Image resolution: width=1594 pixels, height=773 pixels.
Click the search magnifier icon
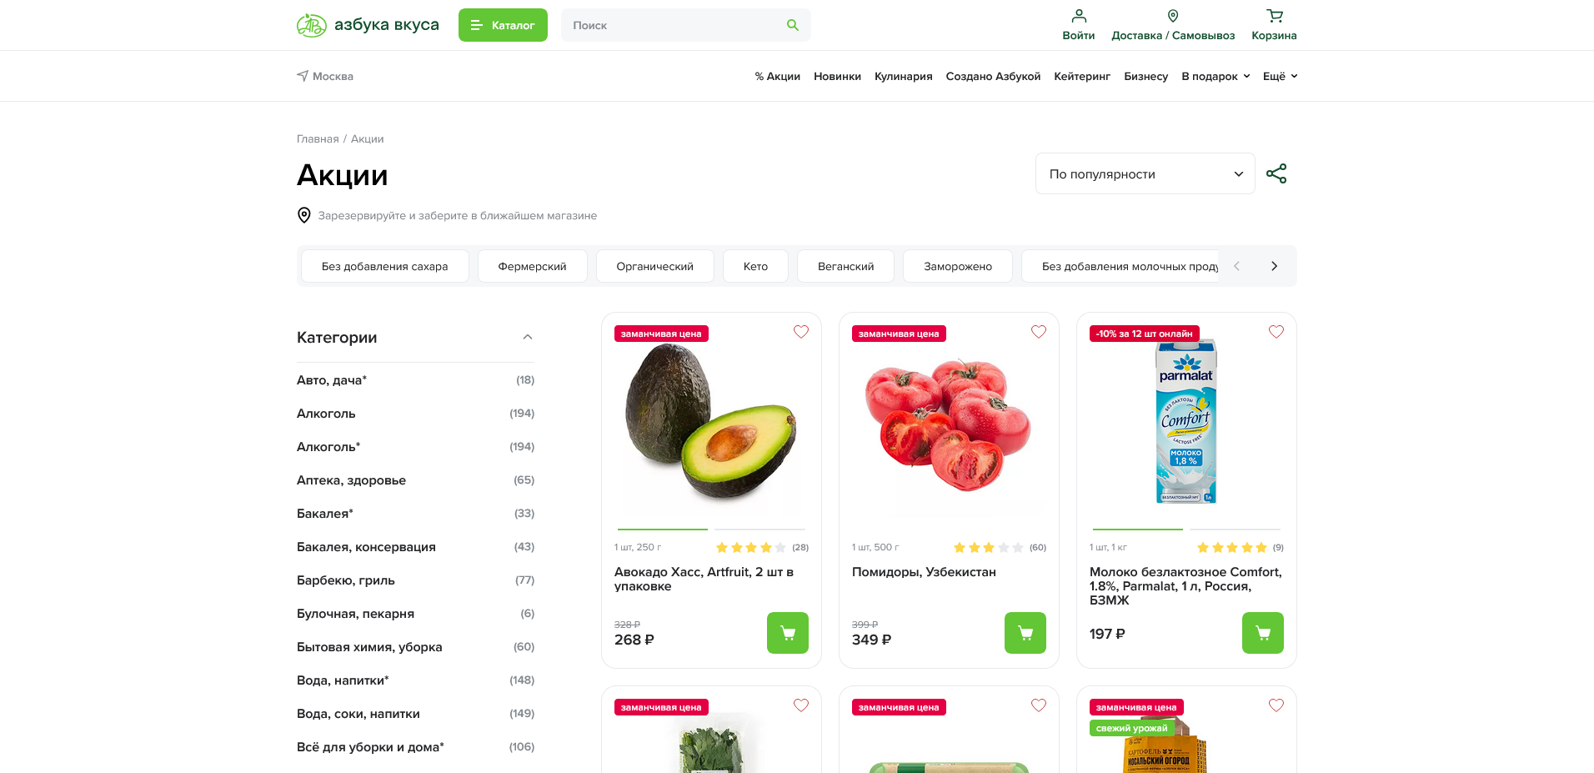tap(792, 25)
